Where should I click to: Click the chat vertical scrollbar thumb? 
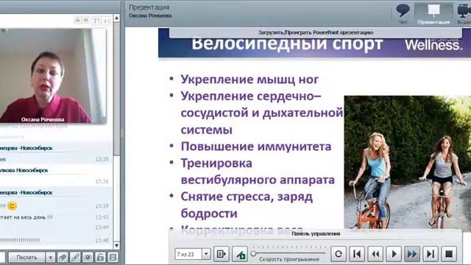click(116, 88)
